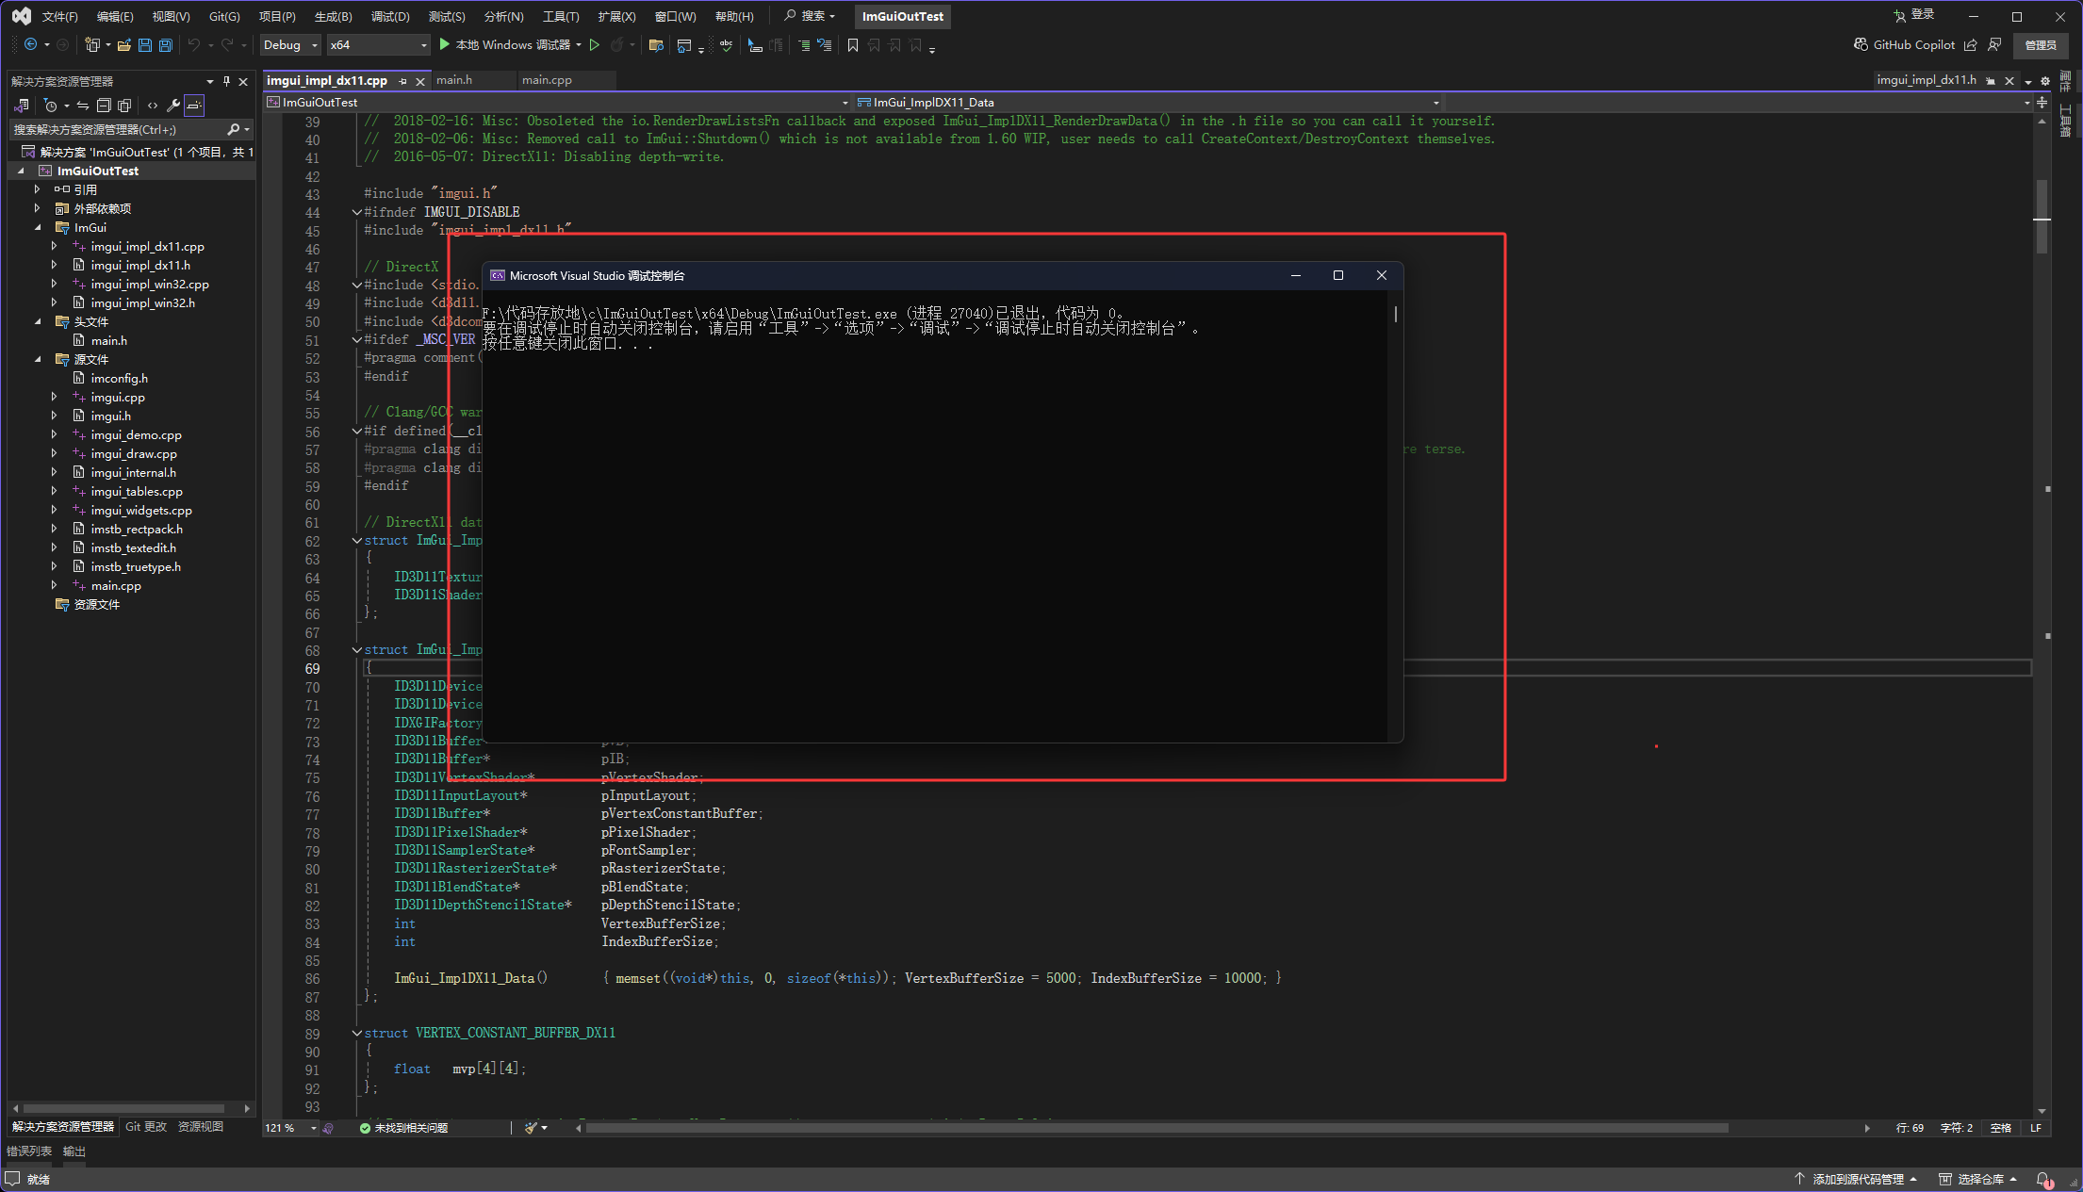Click the share/Live Share icon
Image resolution: width=2083 pixels, height=1192 pixels.
[1970, 44]
